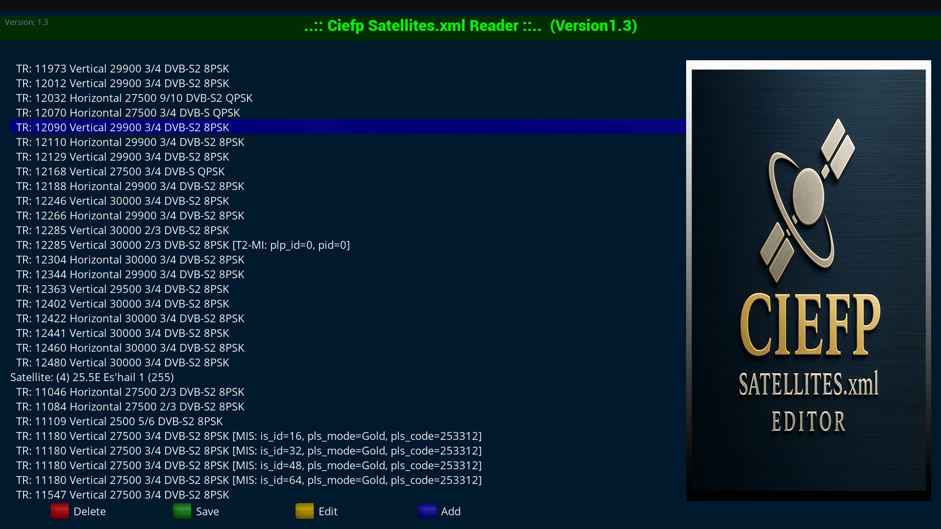Select row TR: 12441 Vertical 30000
The width and height of the screenshot is (941, 529).
point(348,333)
